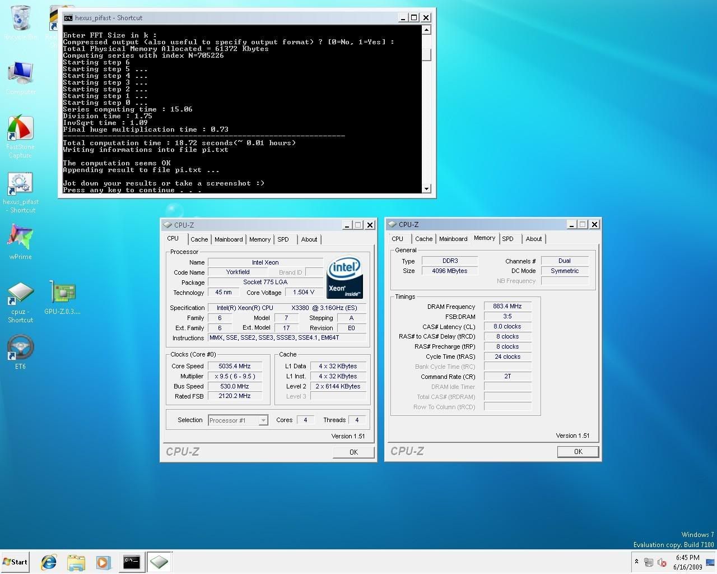This screenshot has height=574, width=717.
Task: Click the Start button on taskbar
Action: pyautogui.click(x=15, y=562)
